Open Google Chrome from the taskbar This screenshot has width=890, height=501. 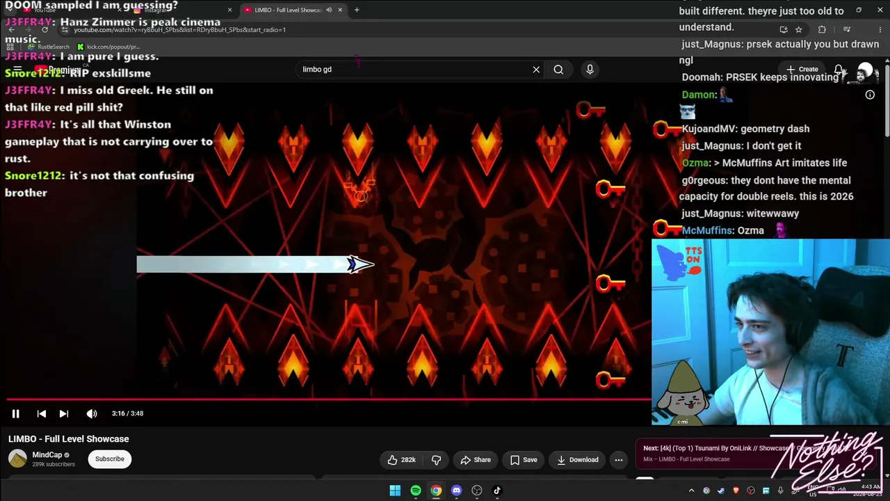[x=436, y=491]
